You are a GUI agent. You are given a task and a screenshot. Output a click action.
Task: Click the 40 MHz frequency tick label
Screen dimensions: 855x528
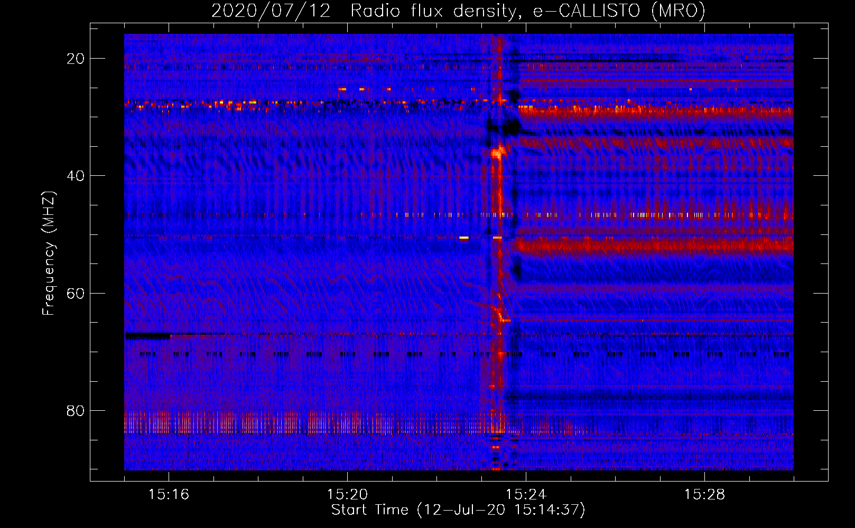(x=76, y=176)
